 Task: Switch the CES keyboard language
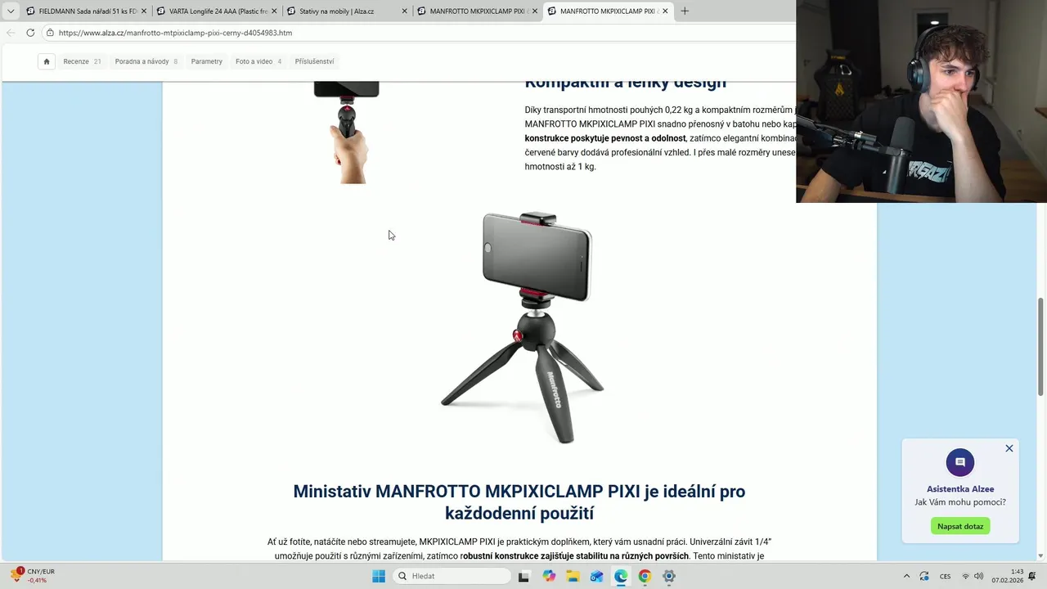pyautogui.click(x=946, y=576)
